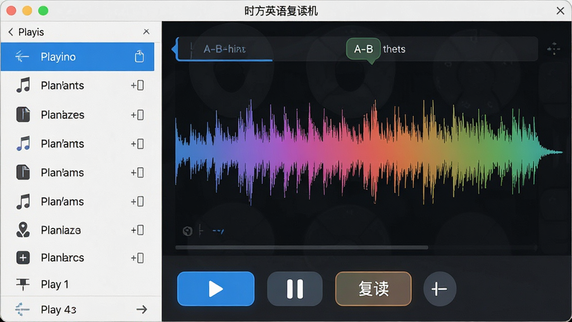Click the small blue wave icon
The height and width of the screenshot is (322, 572).
218,231
